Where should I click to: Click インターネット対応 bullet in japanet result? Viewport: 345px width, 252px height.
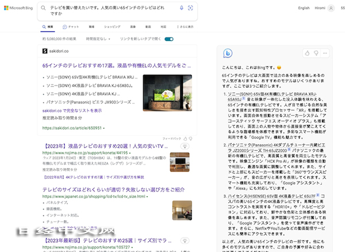coord(63,215)
